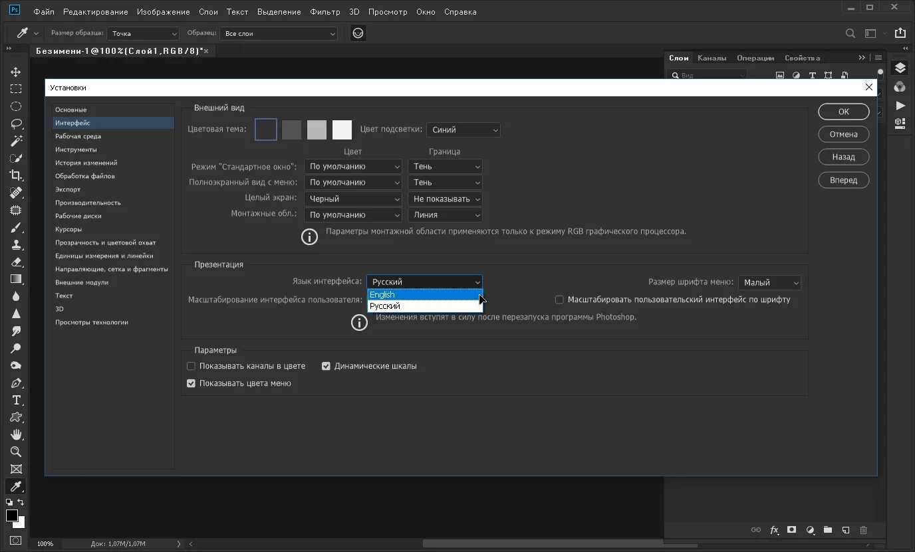Select the darkest color theme swatch

(x=266, y=130)
